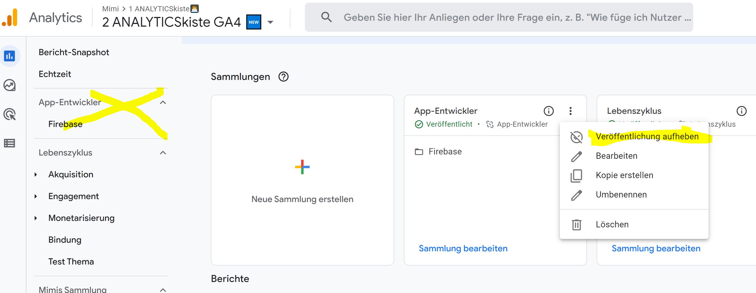Open the info tooltip on the App-Entwickler card
This screenshot has width=756, height=293.
[x=548, y=111]
